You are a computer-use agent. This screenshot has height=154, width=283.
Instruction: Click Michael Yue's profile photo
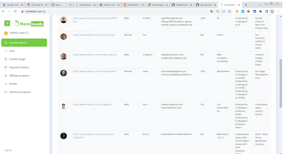click(64, 37)
